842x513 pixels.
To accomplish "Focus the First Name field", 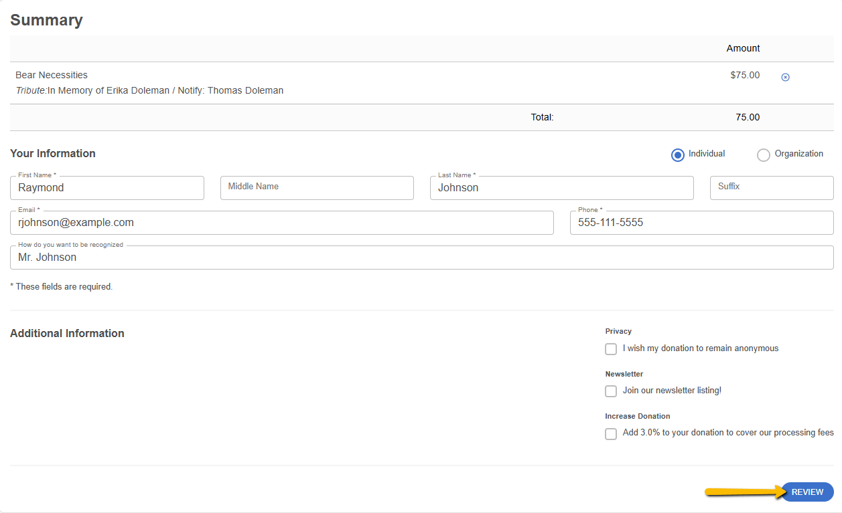I will click(107, 188).
